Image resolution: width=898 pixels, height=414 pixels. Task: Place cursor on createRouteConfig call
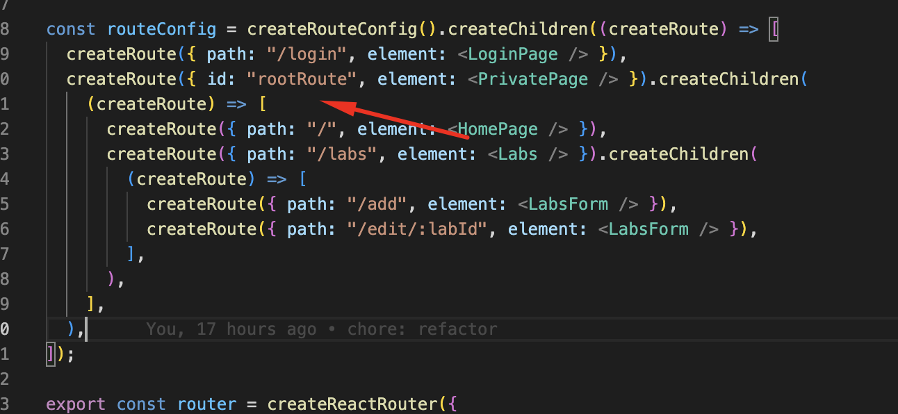pos(332,29)
